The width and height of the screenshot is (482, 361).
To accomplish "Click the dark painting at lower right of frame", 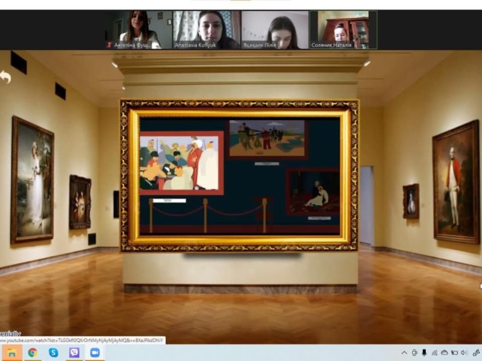I will pyautogui.click(x=313, y=191).
